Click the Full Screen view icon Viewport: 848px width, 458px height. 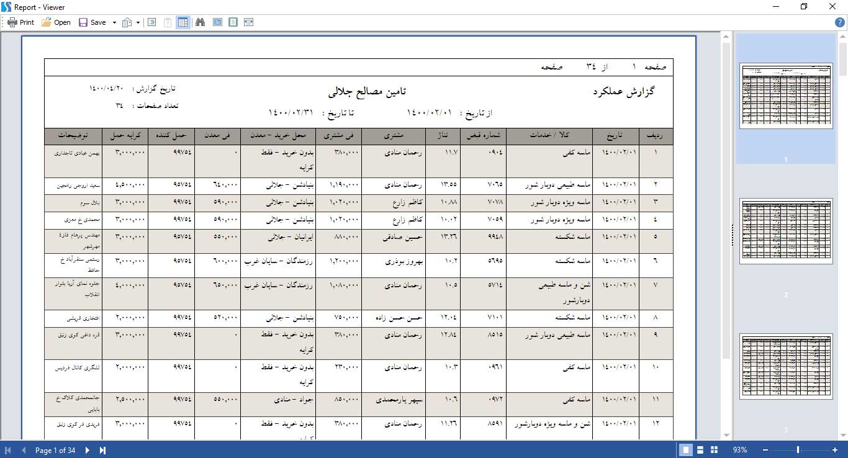tap(217, 22)
